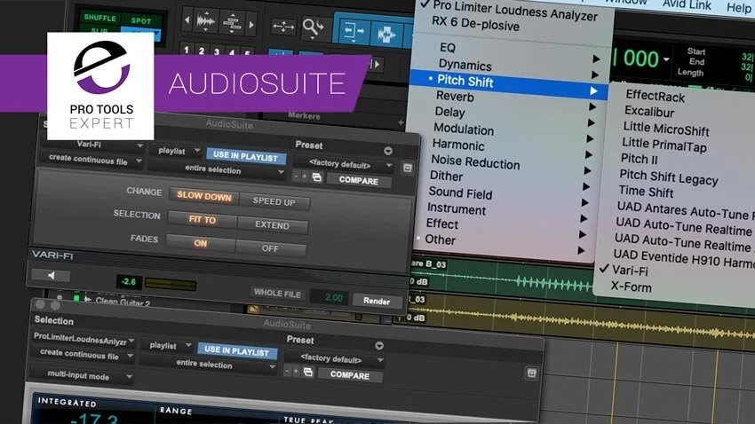Open main counter dropdown arrow

tap(666, 59)
